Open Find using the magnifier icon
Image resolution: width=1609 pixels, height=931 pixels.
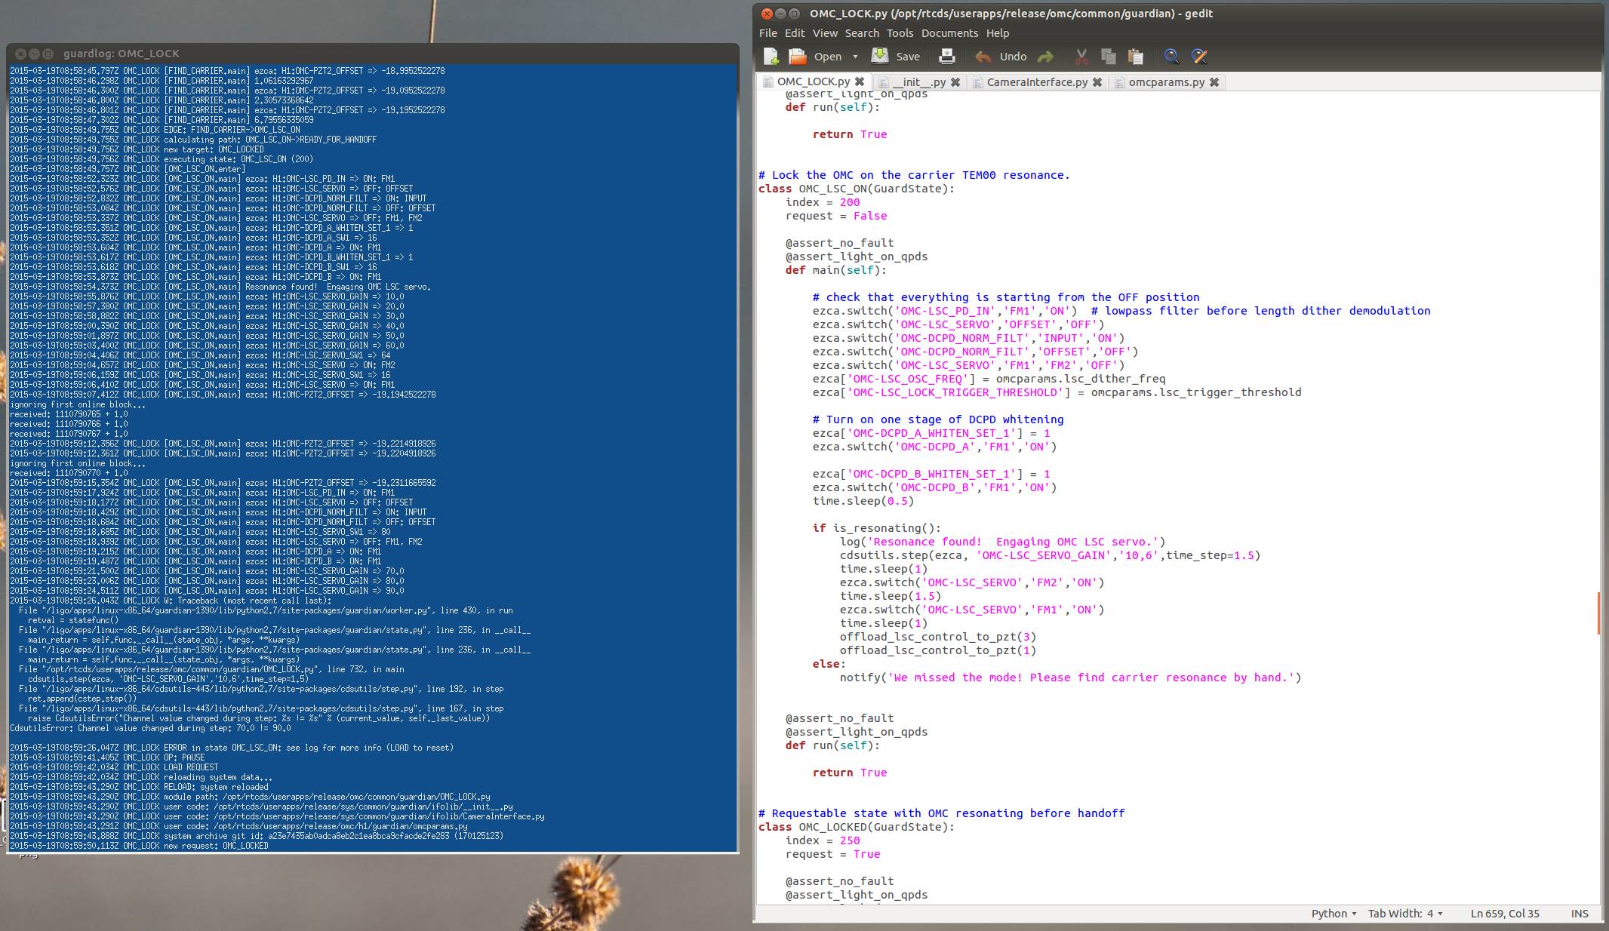(x=1171, y=57)
